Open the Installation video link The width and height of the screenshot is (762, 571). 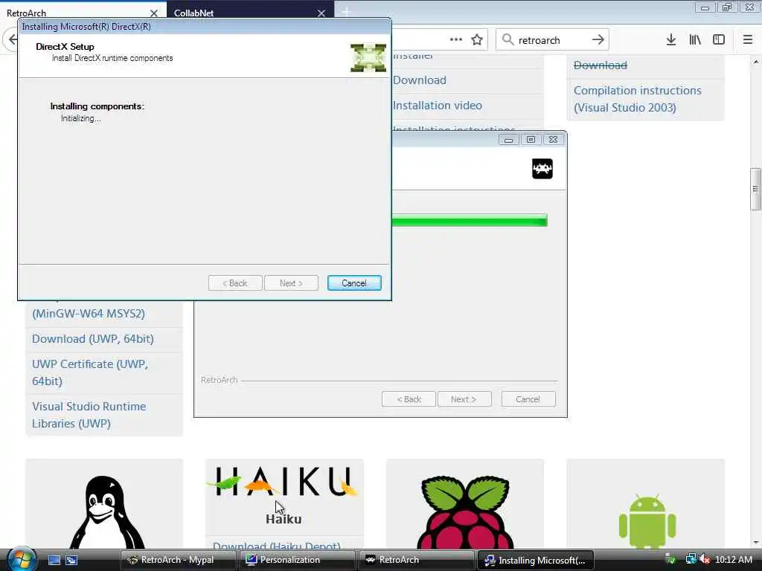(438, 106)
